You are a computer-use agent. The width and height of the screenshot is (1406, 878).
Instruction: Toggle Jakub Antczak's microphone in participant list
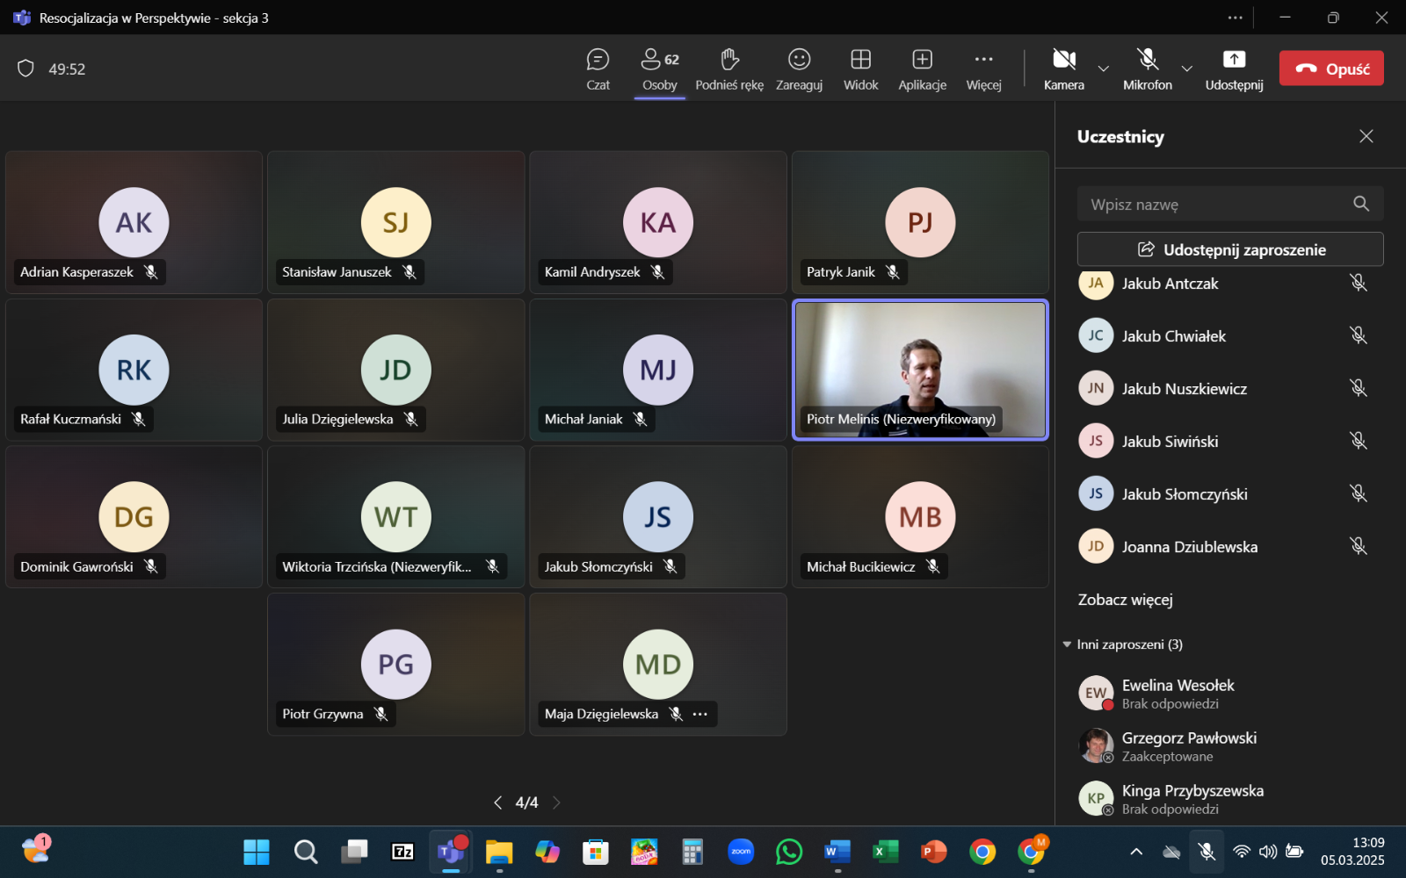click(x=1358, y=283)
